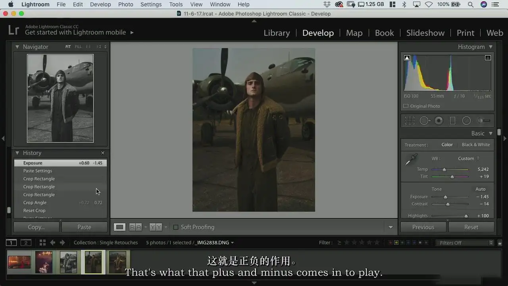Select the Radial Filter tool
The width and height of the screenshot is (508, 286).
[467, 120]
